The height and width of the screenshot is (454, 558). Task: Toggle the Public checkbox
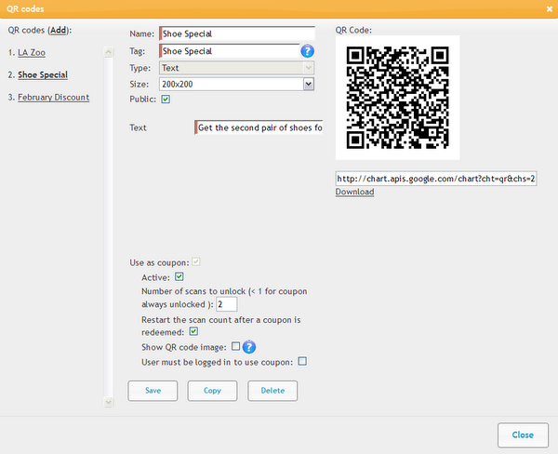click(166, 100)
